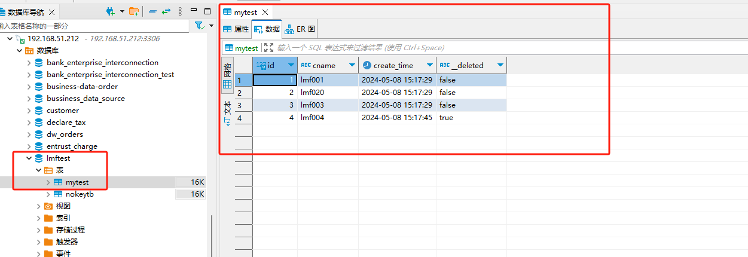Expand the bank_enterprise_interconnection_test database
Screen dimensions: 748x257
[x=29, y=74]
